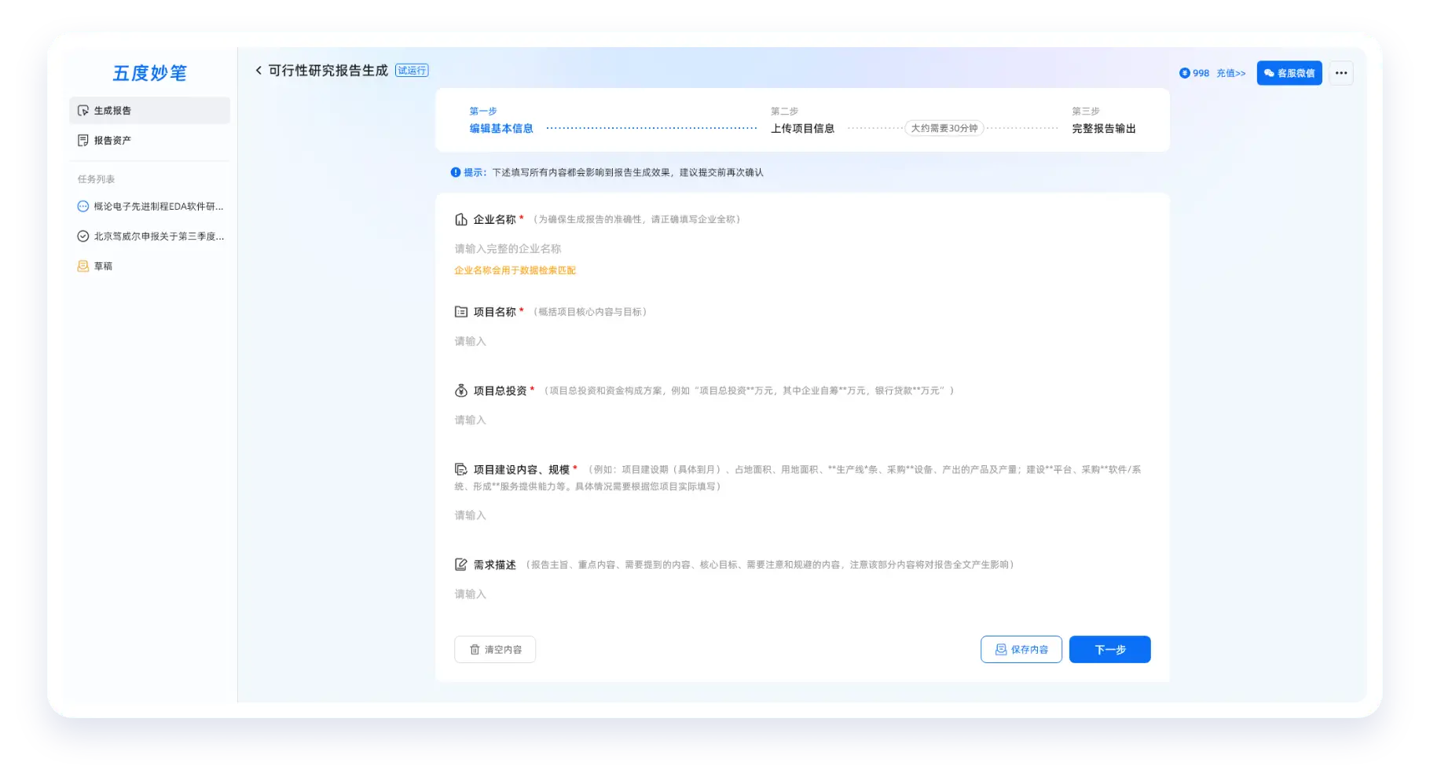This screenshot has height=781, width=1430.
Task: Click the 企业名称 building icon
Action: (460, 219)
